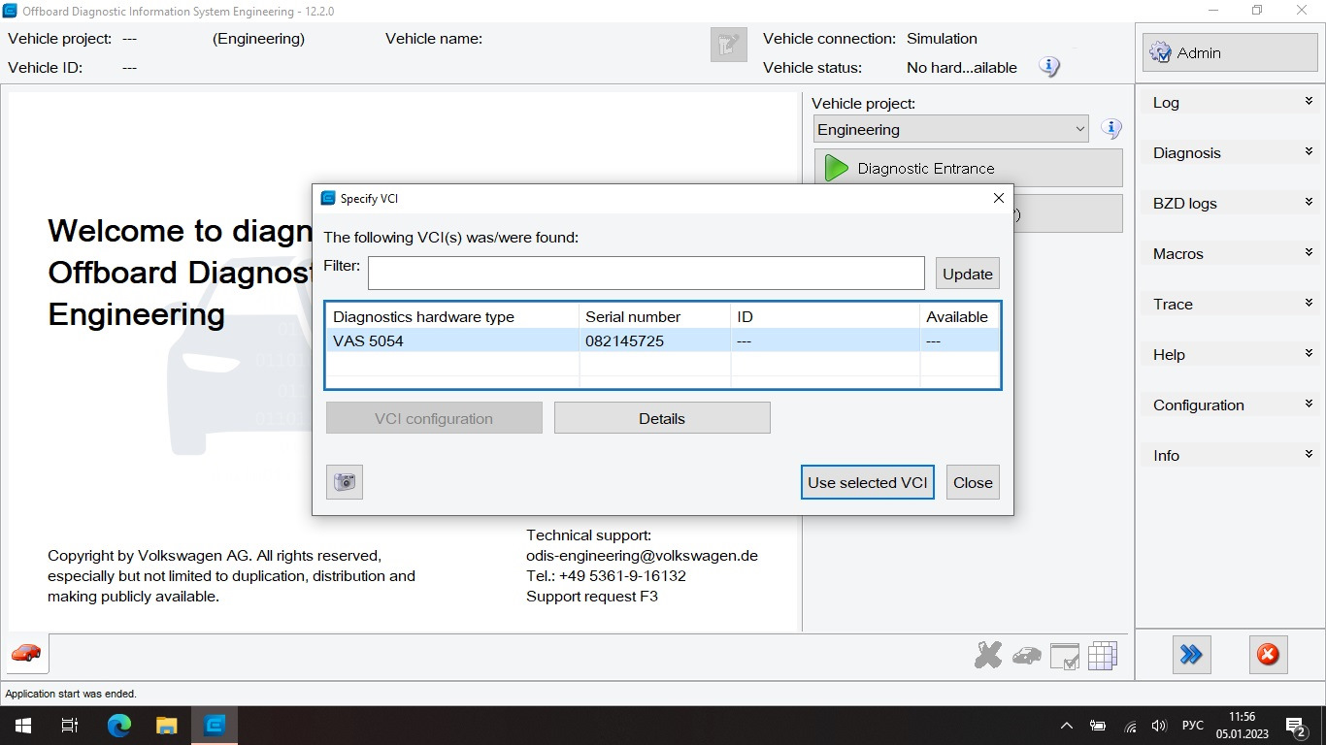
Task: Click the blue double-arrow forward button
Action: point(1191,655)
